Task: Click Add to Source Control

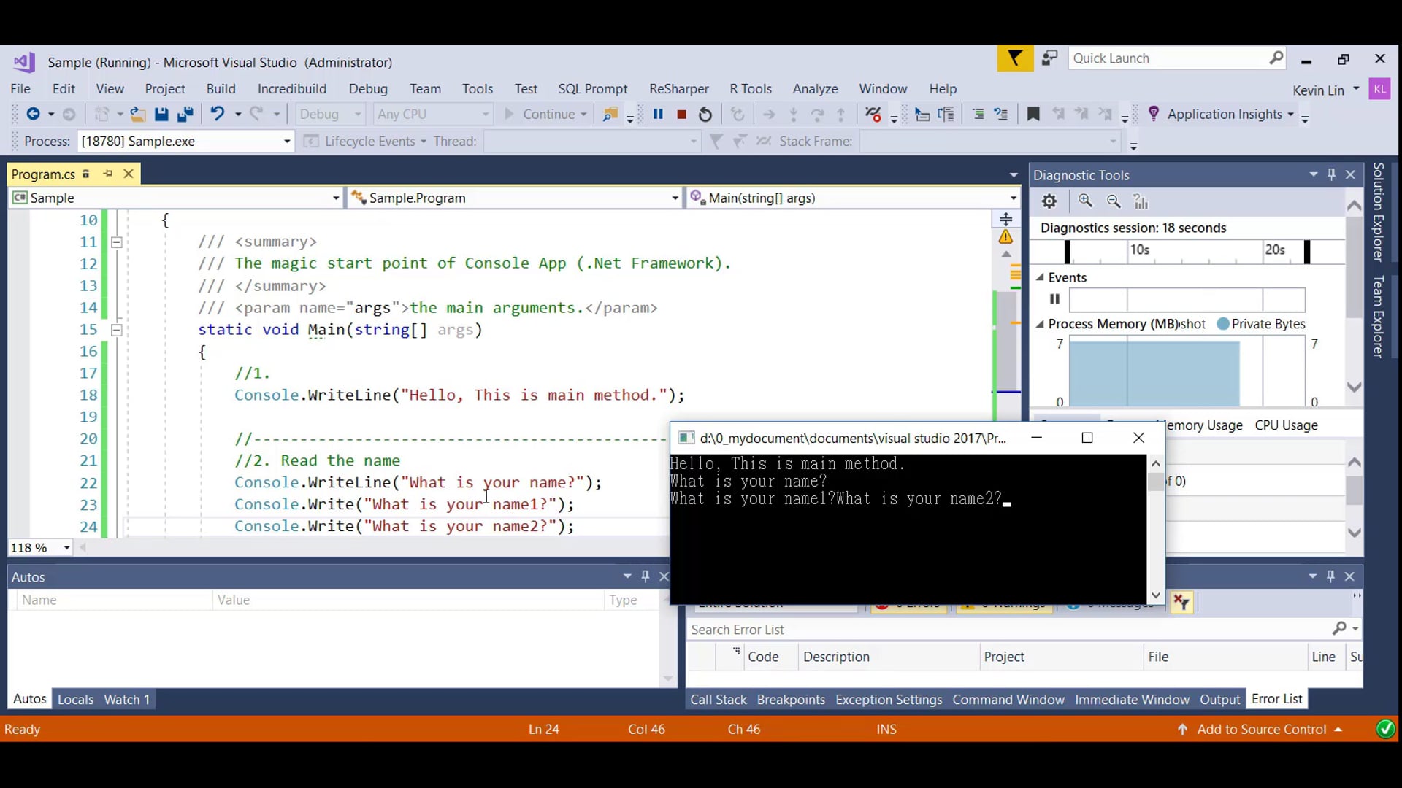Action: [1261, 729]
